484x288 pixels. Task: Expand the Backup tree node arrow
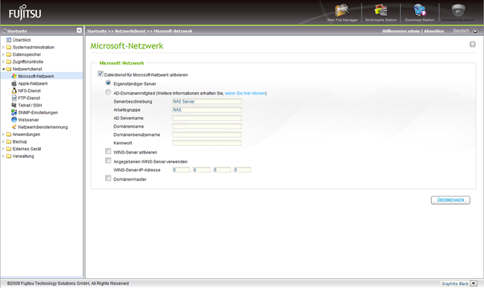pyautogui.click(x=3, y=141)
